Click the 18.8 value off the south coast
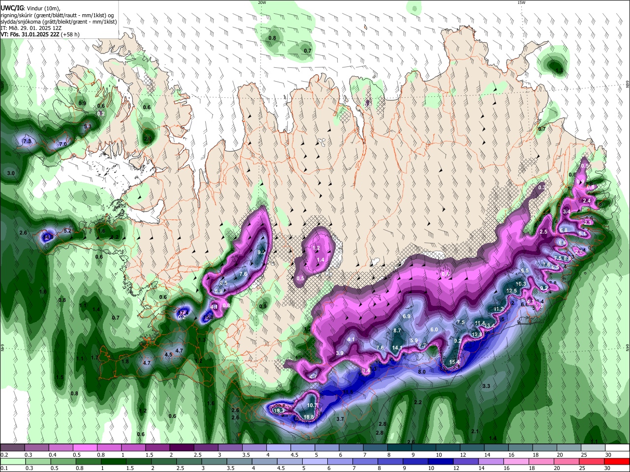 [309, 417]
